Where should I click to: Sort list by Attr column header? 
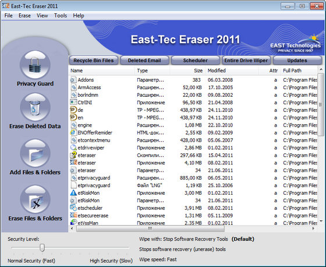pos(270,71)
